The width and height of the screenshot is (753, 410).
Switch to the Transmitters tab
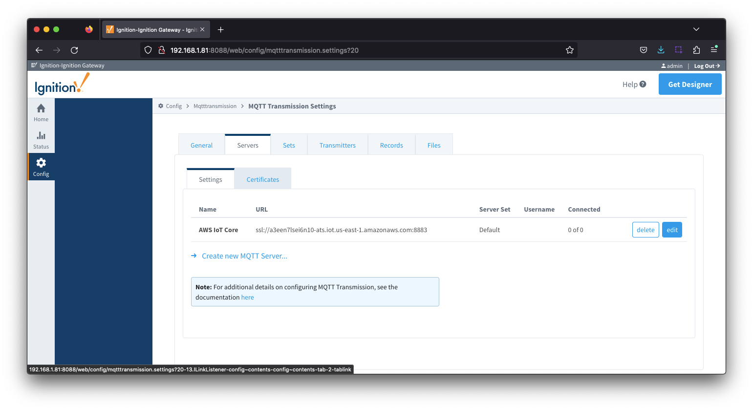pos(337,145)
